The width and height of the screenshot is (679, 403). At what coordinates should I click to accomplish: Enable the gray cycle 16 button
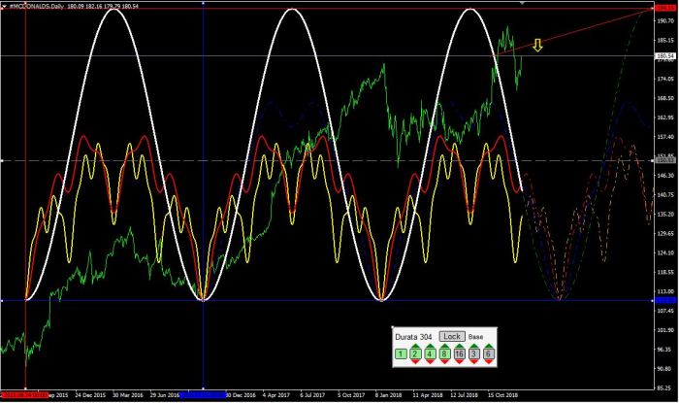coord(460,354)
